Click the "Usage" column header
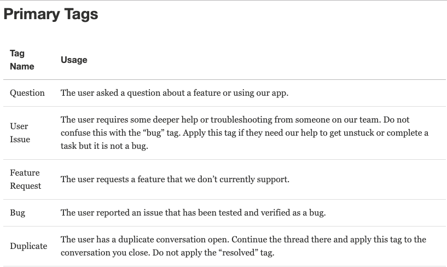This screenshot has height=267, width=447. pos(74,60)
